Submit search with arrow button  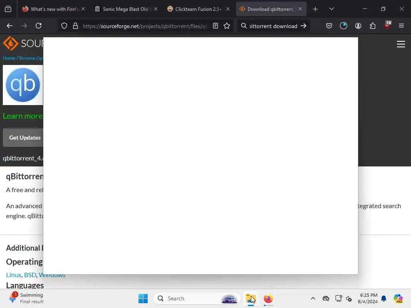point(303,26)
